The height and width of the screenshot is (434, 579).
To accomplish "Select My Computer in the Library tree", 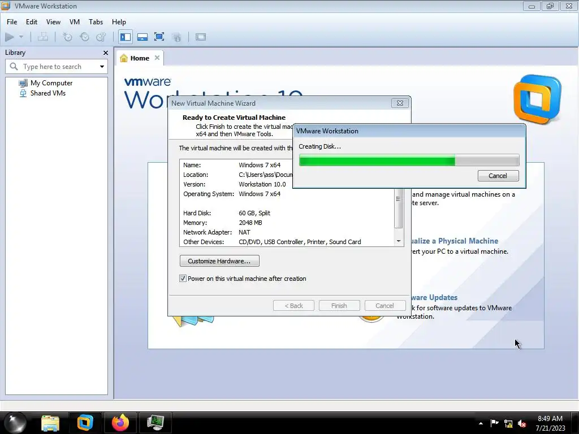I will click(x=51, y=83).
